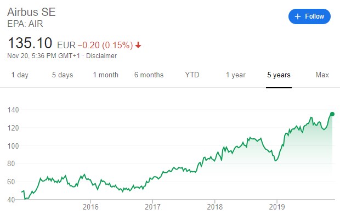Show the 1 month chart range
This screenshot has width=340, height=215.
click(106, 75)
